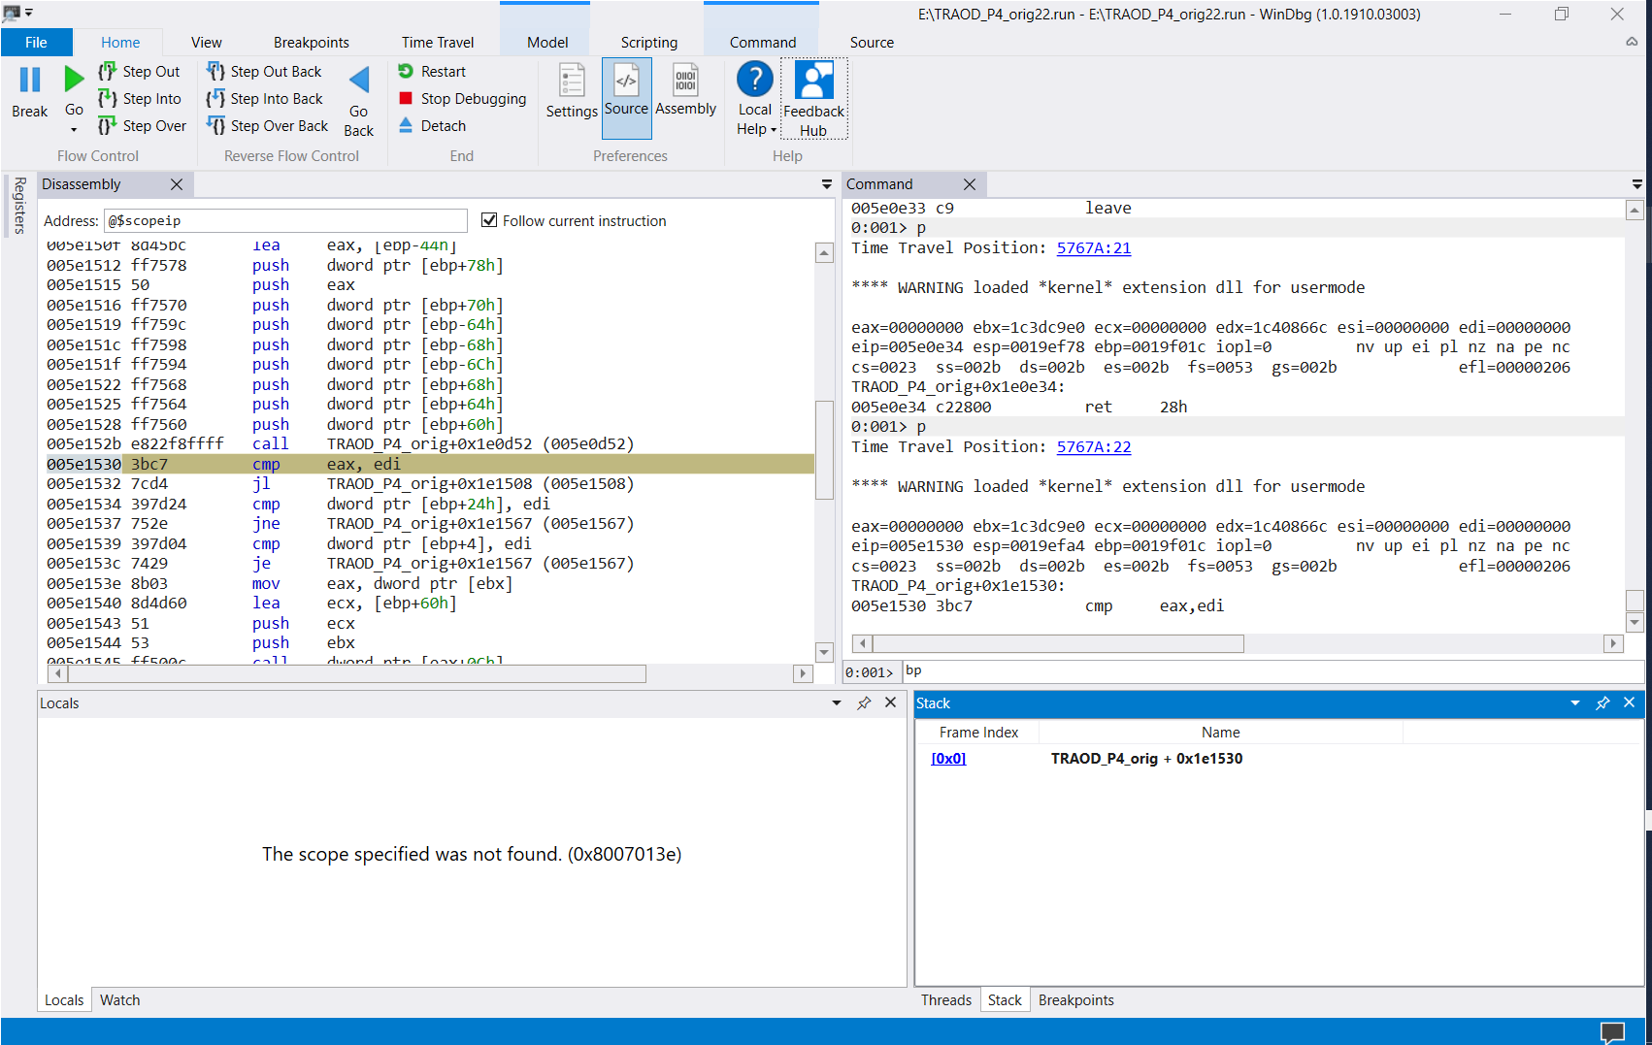Viewport: 1652px width, 1045px height.
Task: Pin the Locals panel
Action: (x=864, y=702)
